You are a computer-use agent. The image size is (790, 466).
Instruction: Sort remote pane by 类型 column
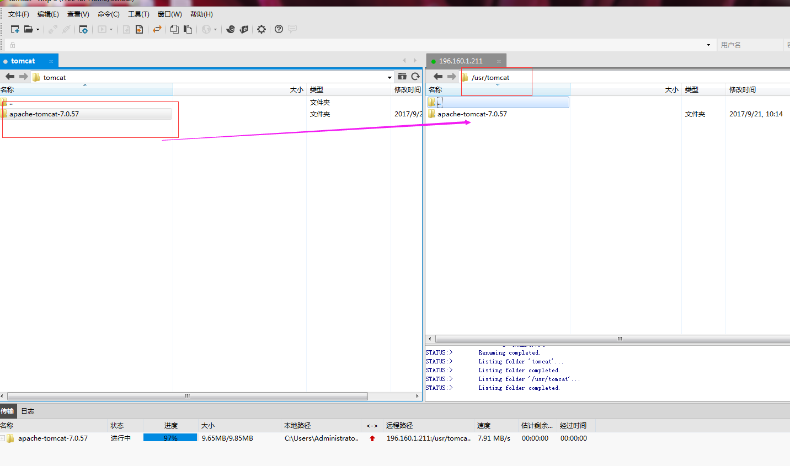(x=703, y=90)
